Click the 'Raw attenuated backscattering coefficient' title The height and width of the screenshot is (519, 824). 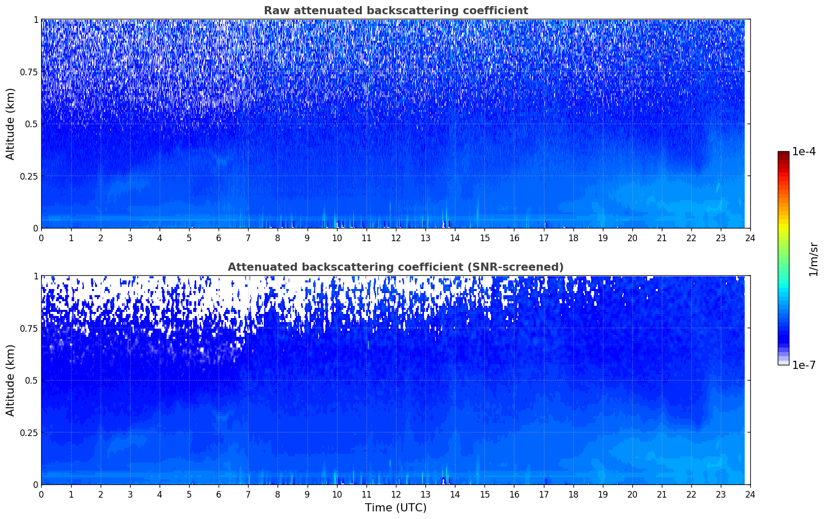(395, 11)
